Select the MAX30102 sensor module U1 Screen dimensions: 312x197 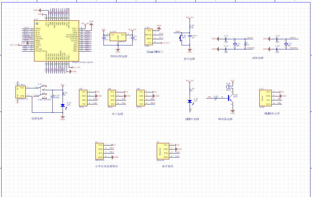click(100, 151)
